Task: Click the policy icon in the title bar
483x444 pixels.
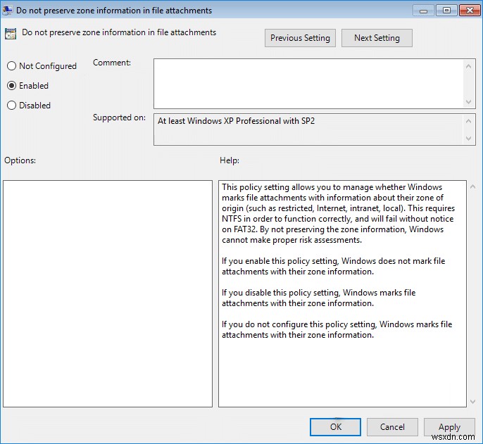Action: click(x=9, y=11)
